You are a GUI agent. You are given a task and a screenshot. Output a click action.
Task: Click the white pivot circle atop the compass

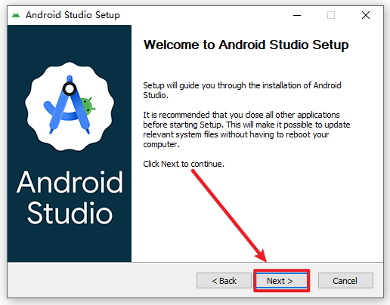[x=70, y=88]
